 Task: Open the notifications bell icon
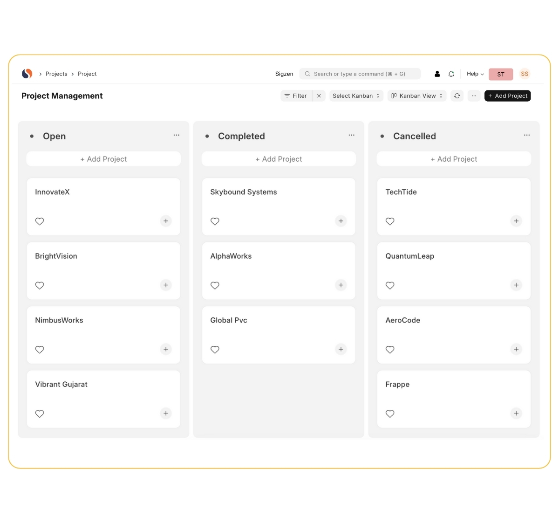pos(451,74)
